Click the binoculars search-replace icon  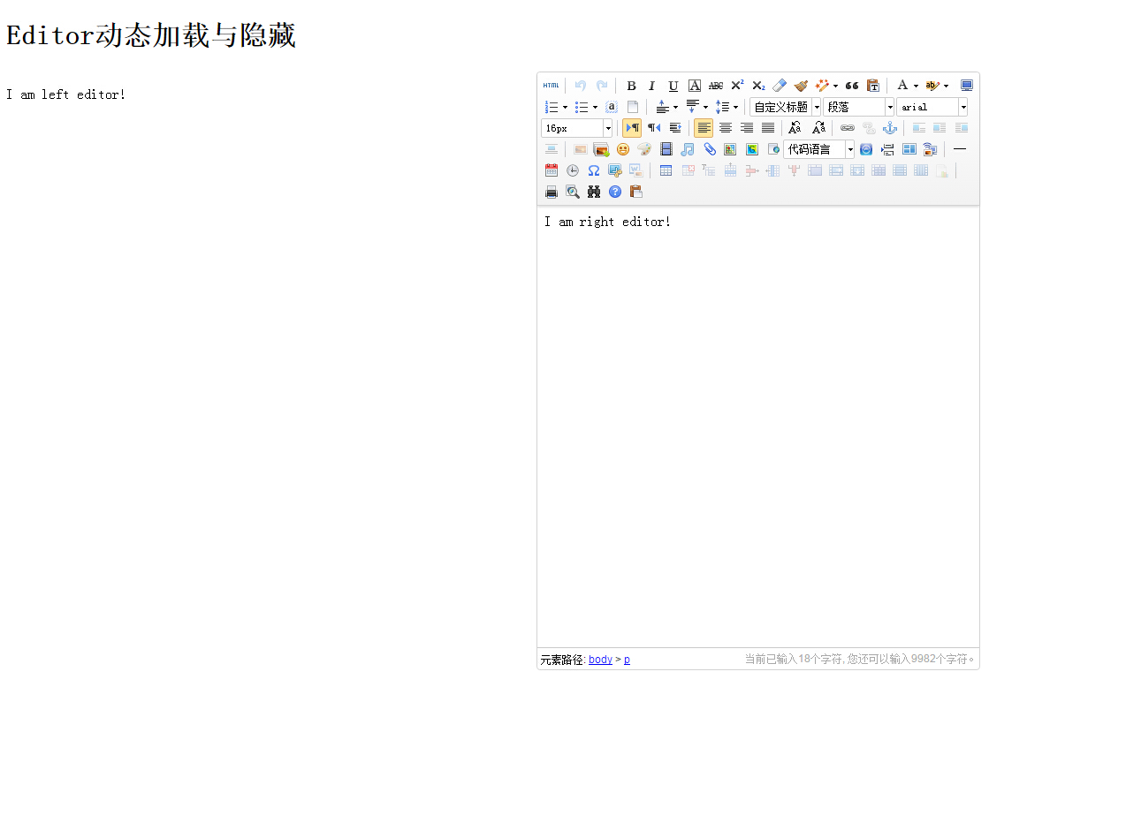(x=594, y=192)
